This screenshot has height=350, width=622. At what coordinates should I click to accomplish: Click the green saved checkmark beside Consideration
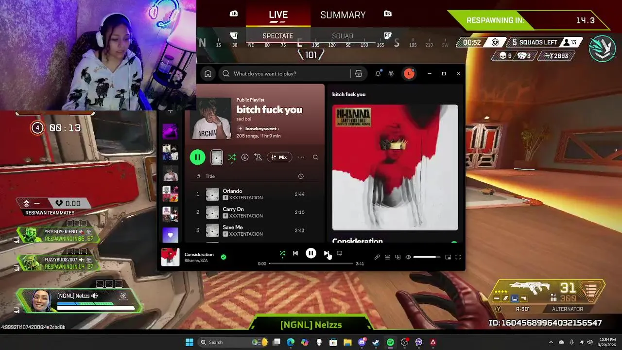click(224, 257)
